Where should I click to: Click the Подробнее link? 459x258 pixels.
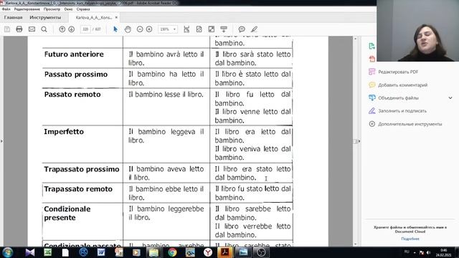[x=410, y=239]
